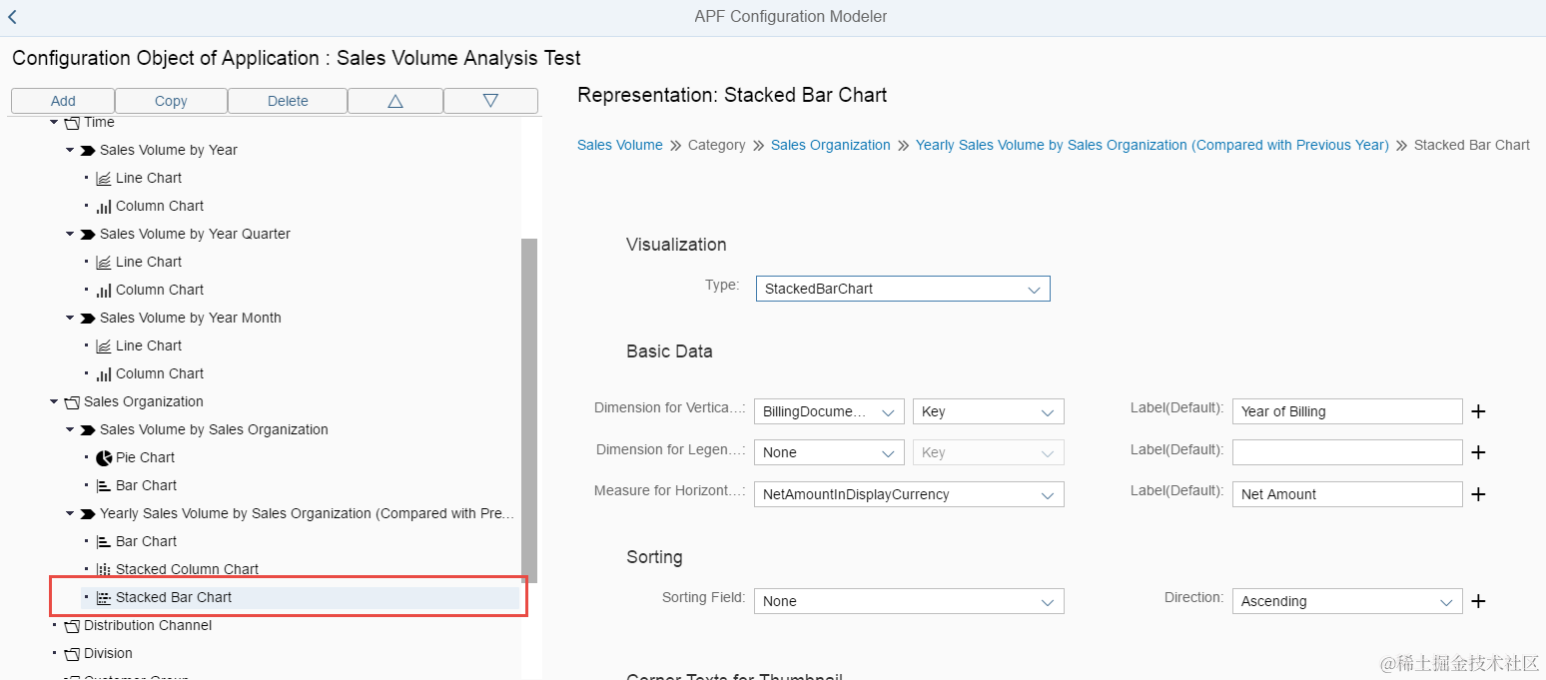
Task: Add a sorting row with the plus icon
Action: [1479, 601]
